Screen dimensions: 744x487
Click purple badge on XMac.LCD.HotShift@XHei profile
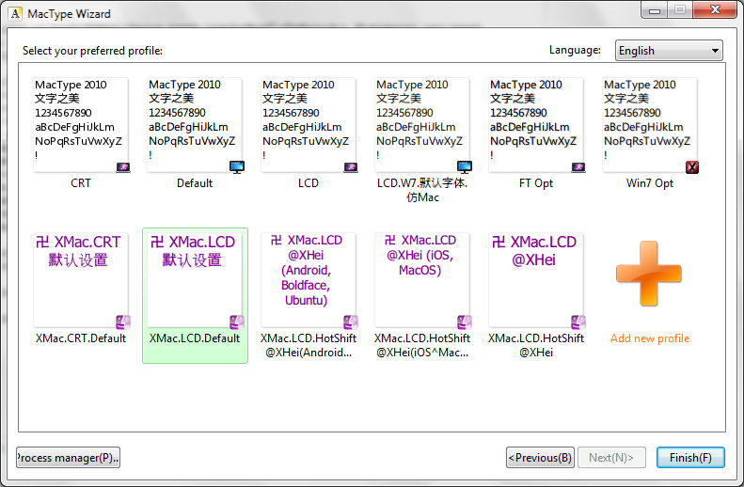(578, 322)
